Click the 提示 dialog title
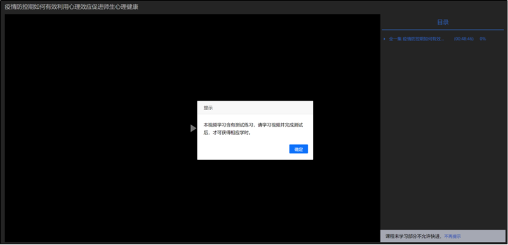508x245 pixels. pos(208,108)
